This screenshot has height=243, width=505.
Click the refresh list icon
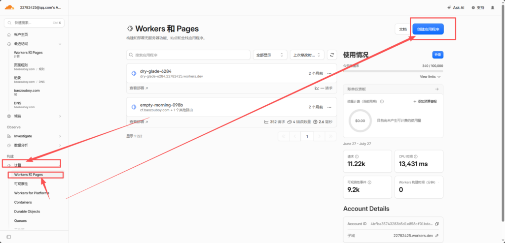click(x=332, y=55)
